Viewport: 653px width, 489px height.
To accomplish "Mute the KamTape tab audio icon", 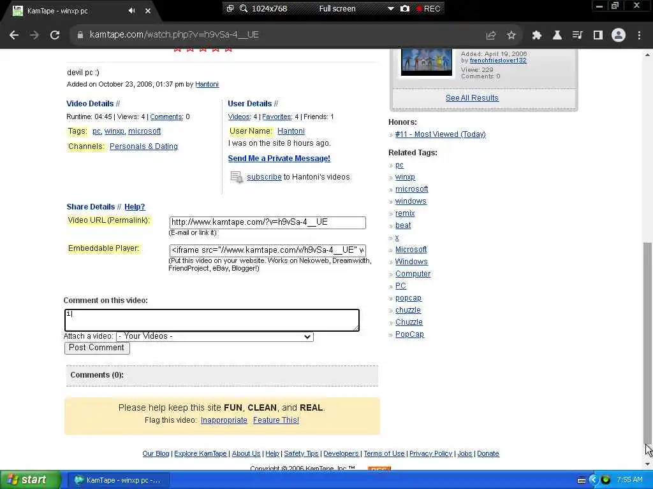I will (131, 11).
